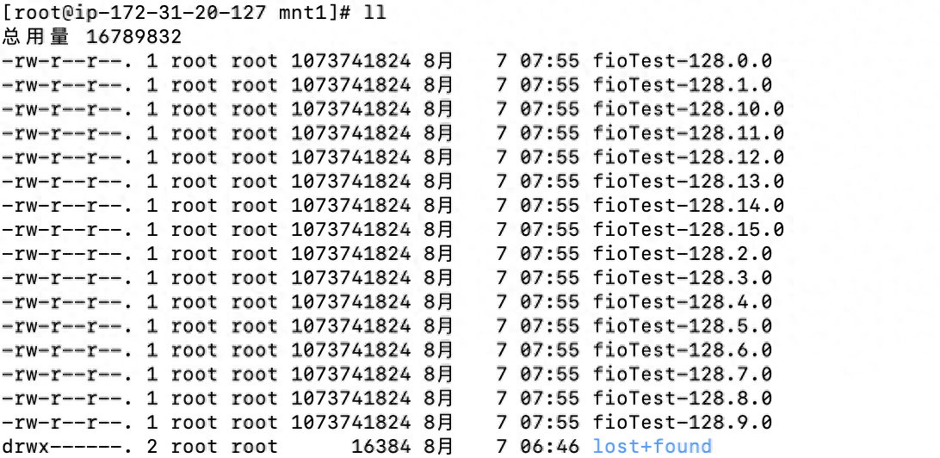The width and height of the screenshot is (940, 458).
Task: Click the fioTest-128.9.0 filename
Action: tap(682, 423)
